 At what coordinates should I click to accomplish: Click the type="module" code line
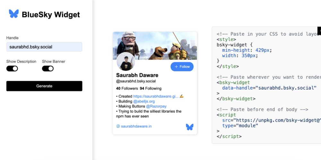click(240, 126)
